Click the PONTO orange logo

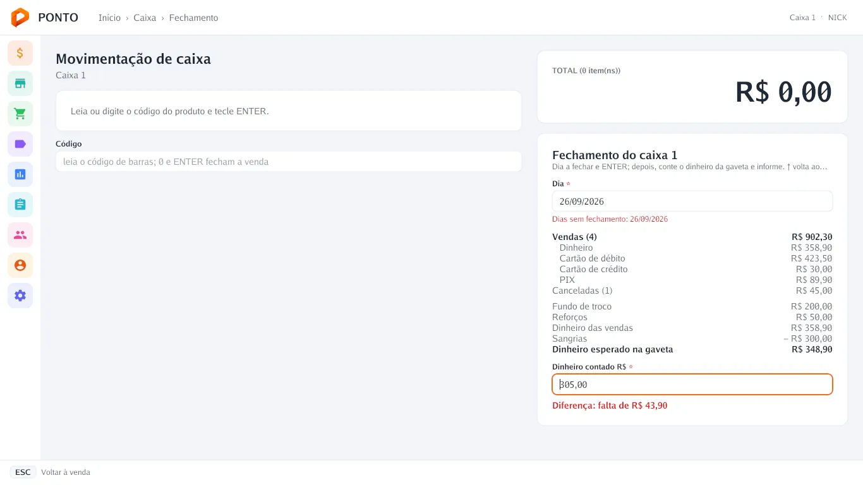point(20,18)
